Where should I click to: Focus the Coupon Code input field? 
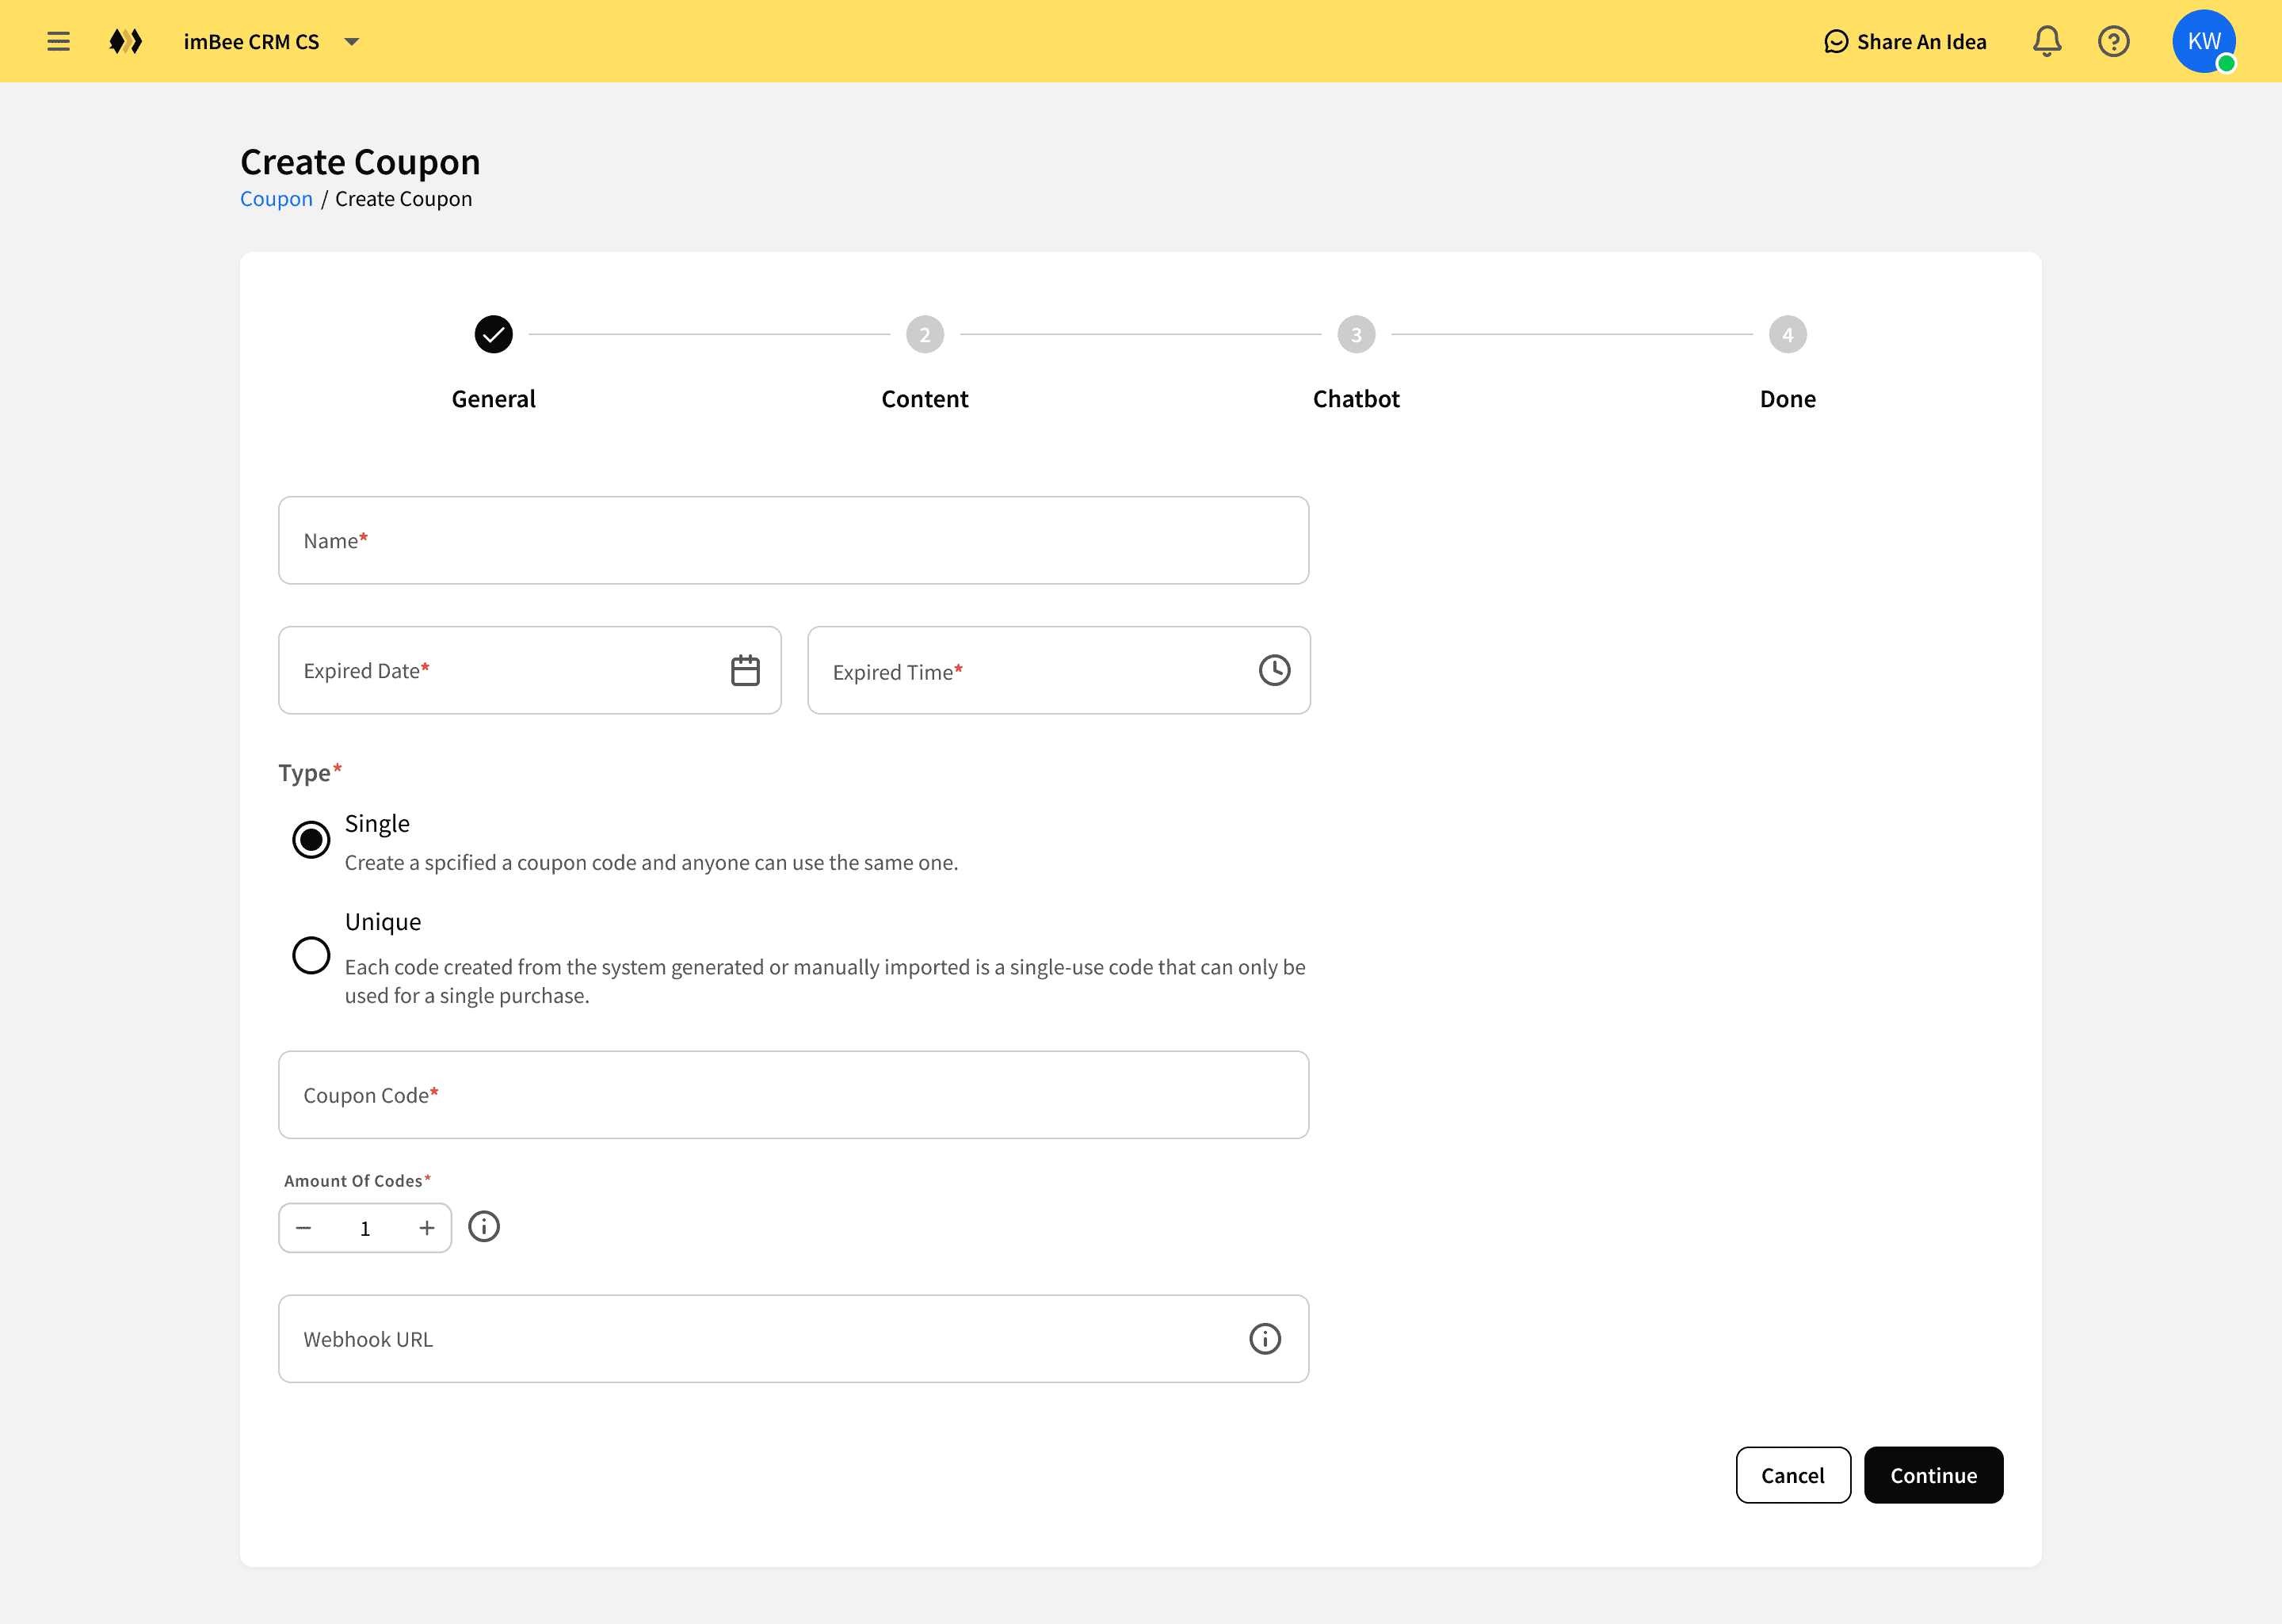793,1095
